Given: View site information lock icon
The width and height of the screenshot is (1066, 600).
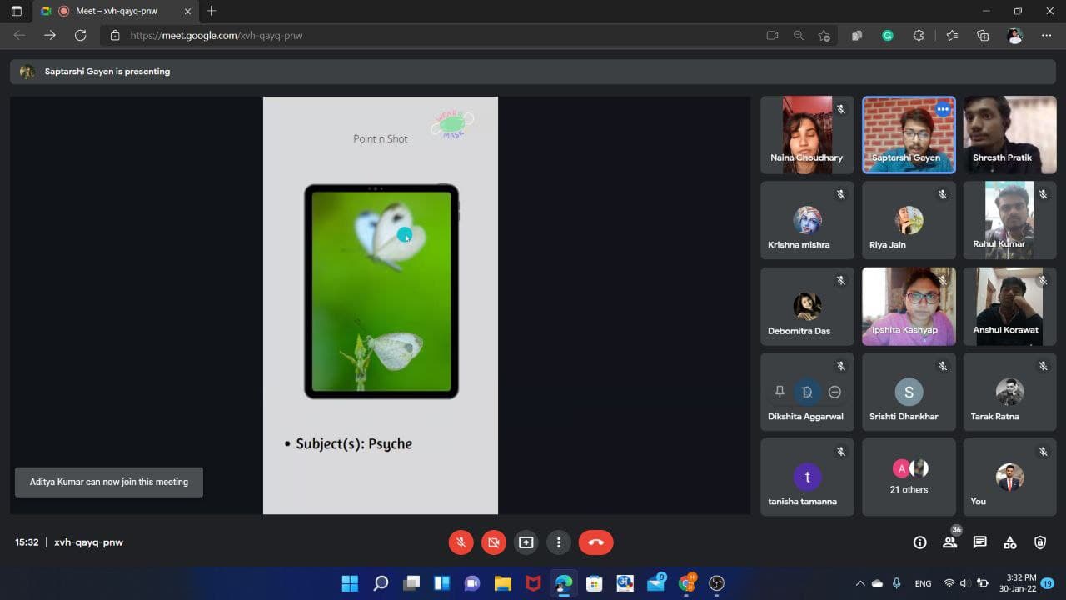Looking at the screenshot, I should point(115,36).
